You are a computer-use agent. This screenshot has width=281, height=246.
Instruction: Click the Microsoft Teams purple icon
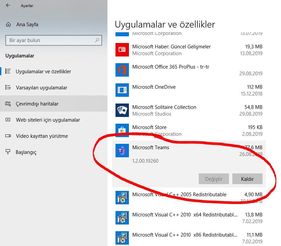(x=122, y=151)
